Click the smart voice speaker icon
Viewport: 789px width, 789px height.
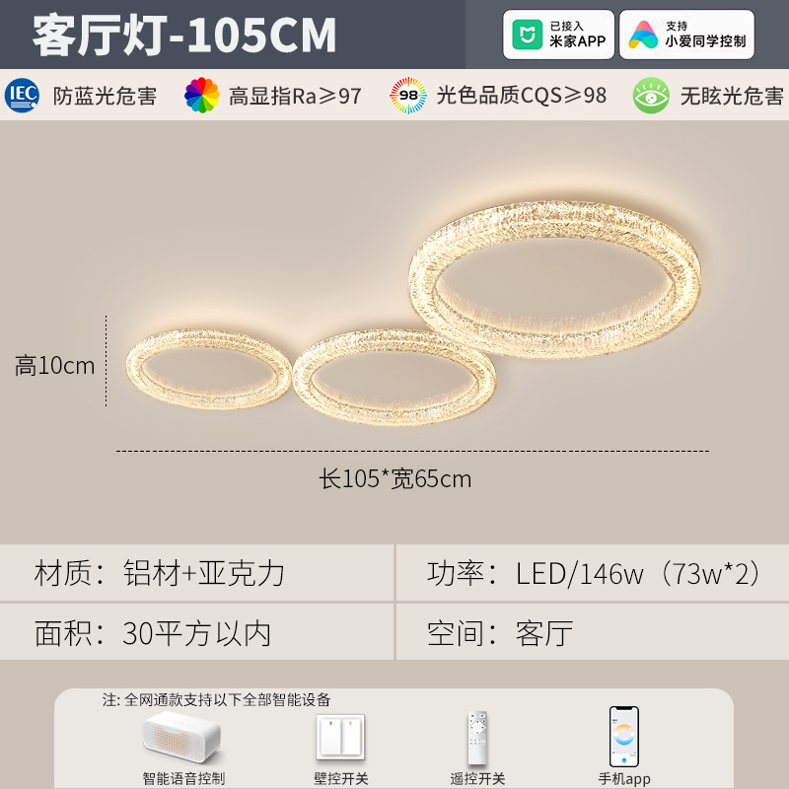[181, 738]
